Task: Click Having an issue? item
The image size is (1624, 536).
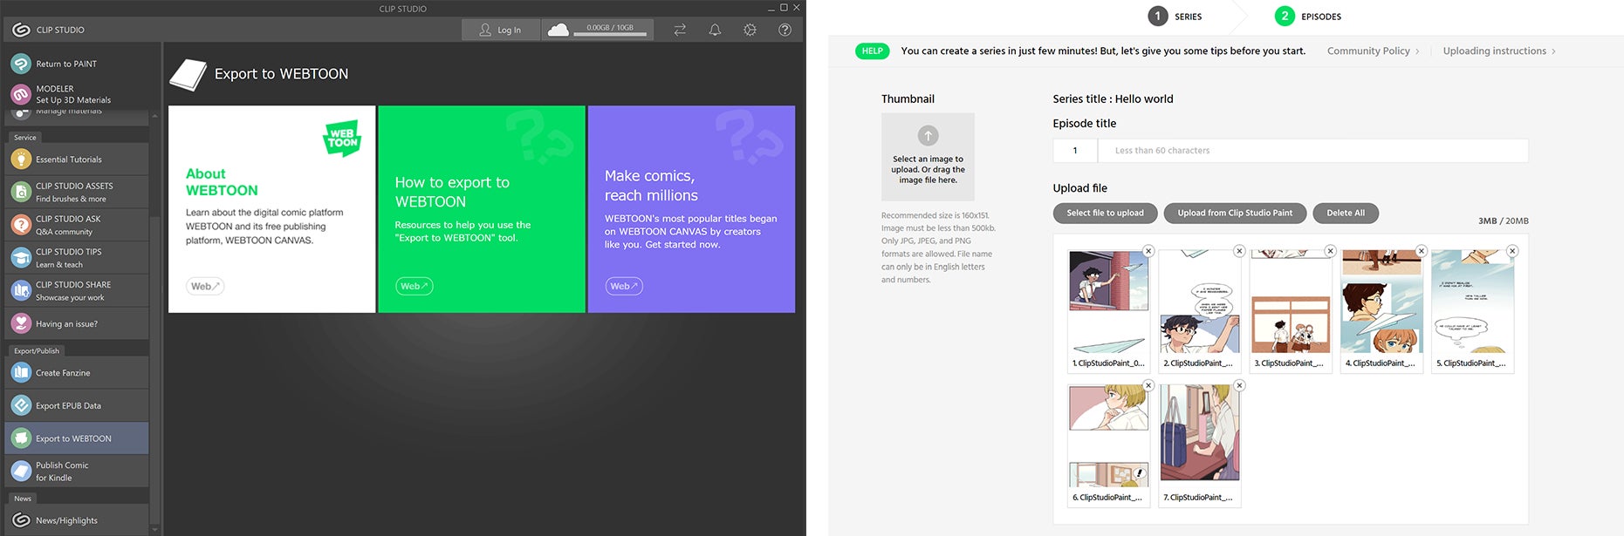Action: 77,323
